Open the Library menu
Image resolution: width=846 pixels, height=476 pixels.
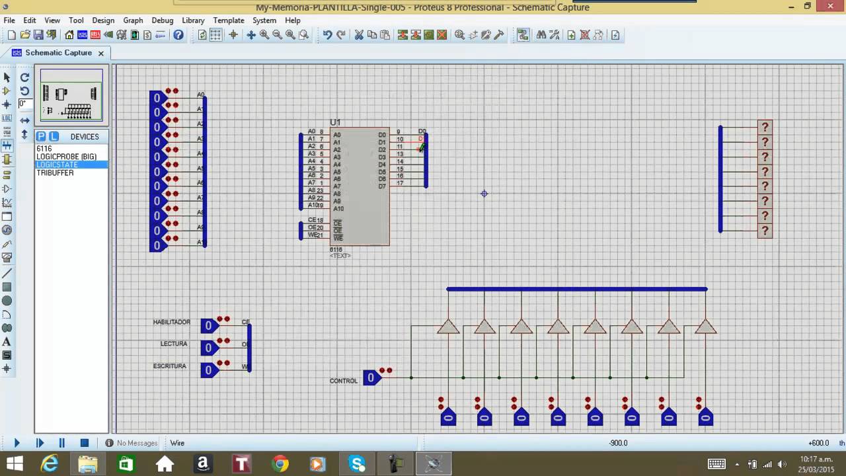point(193,20)
